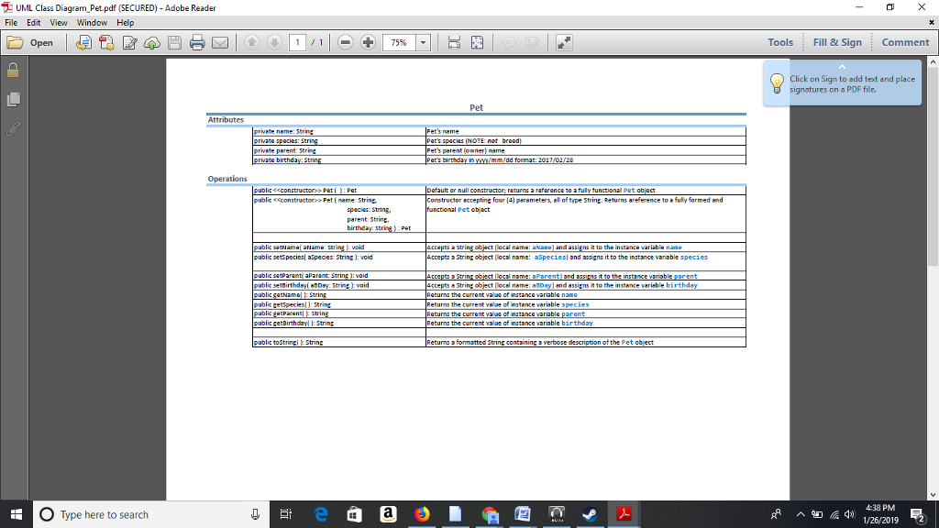This screenshot has height=528, width=939.
Task: Go to next page with down arrow
Action: 274,42
